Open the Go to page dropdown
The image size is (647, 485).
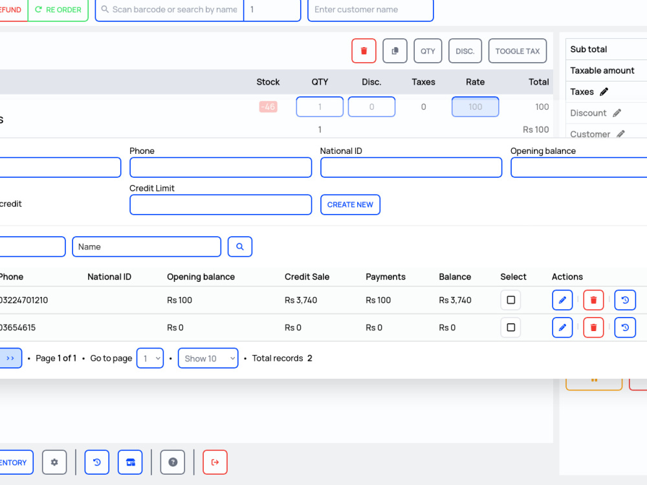tap(150, 358)
